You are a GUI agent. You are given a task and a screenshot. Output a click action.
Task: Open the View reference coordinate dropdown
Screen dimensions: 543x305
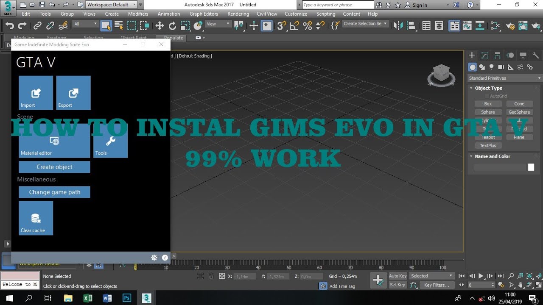coord(218,24)
